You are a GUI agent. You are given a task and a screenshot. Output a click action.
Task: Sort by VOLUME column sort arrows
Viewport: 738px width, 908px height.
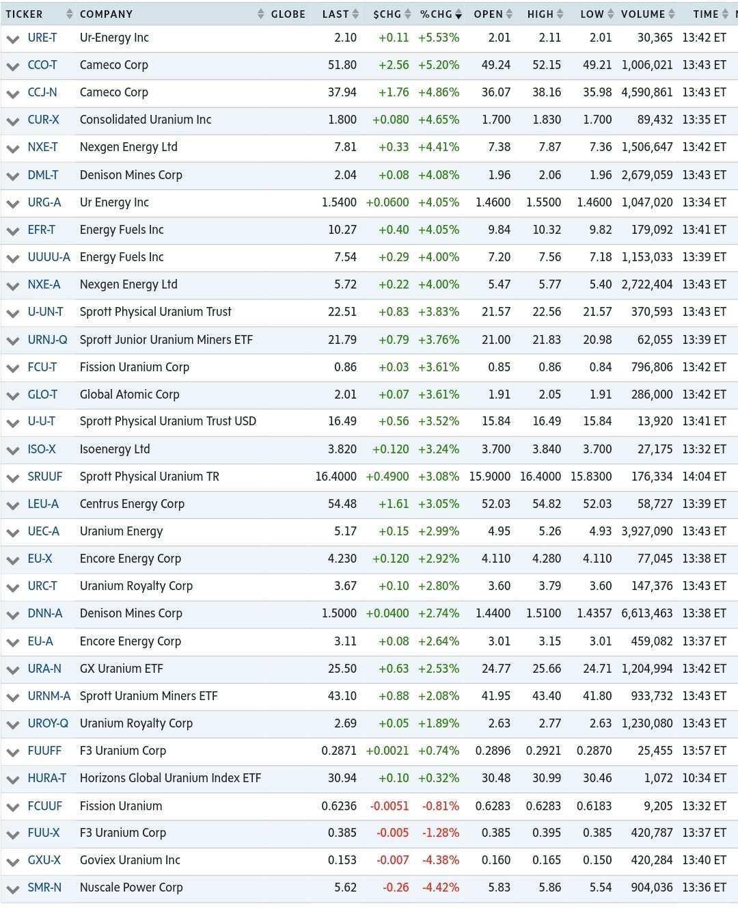(x=672, y=14)
